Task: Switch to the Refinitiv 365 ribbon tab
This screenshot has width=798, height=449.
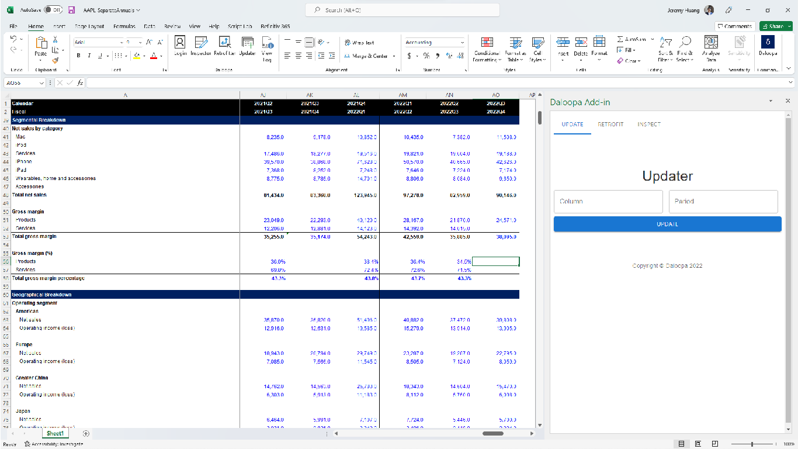Action: click(x=275, y=26)
